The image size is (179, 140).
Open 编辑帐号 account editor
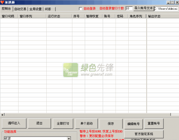(x=134, y=124)
